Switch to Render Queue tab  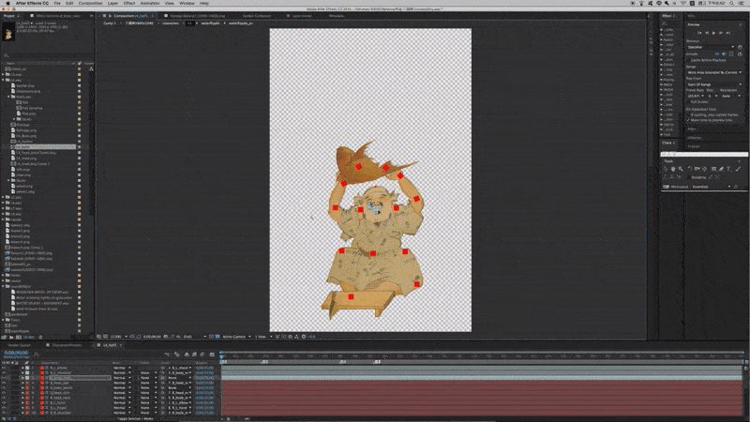coord(19,345)
